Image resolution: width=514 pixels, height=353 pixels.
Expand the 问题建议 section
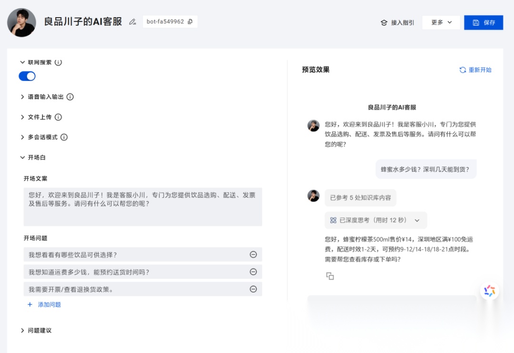coord(22,330)
